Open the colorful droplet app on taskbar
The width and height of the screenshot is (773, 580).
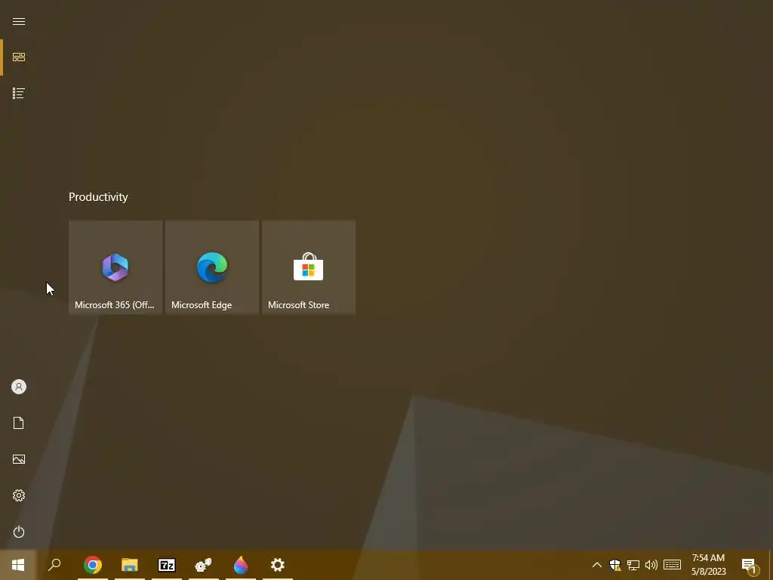[x=241, y=565]
